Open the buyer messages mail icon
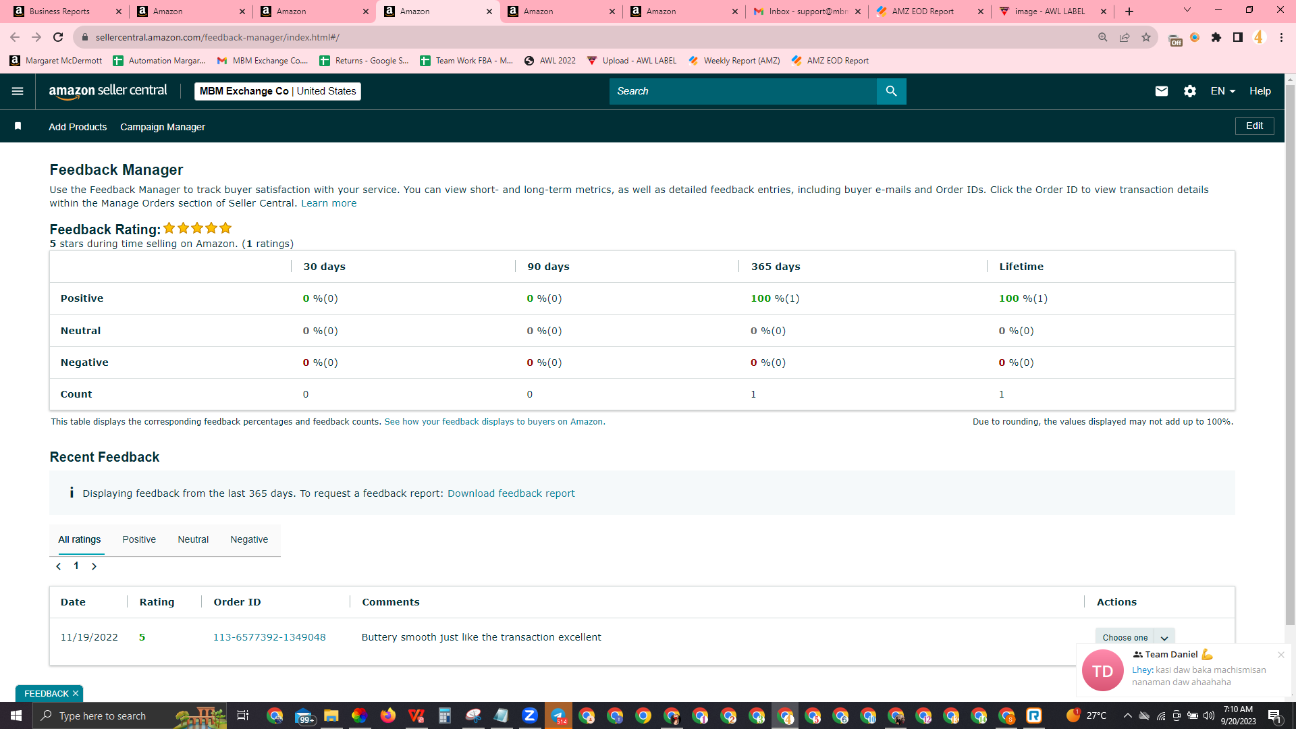The width and height of the screenshot is (1296, 729). 1162,91
